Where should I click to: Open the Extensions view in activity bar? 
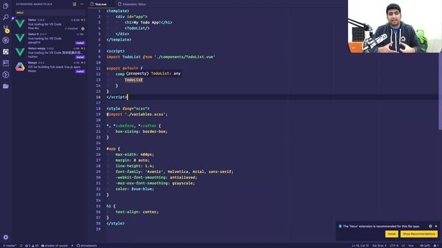coord(6,52)
